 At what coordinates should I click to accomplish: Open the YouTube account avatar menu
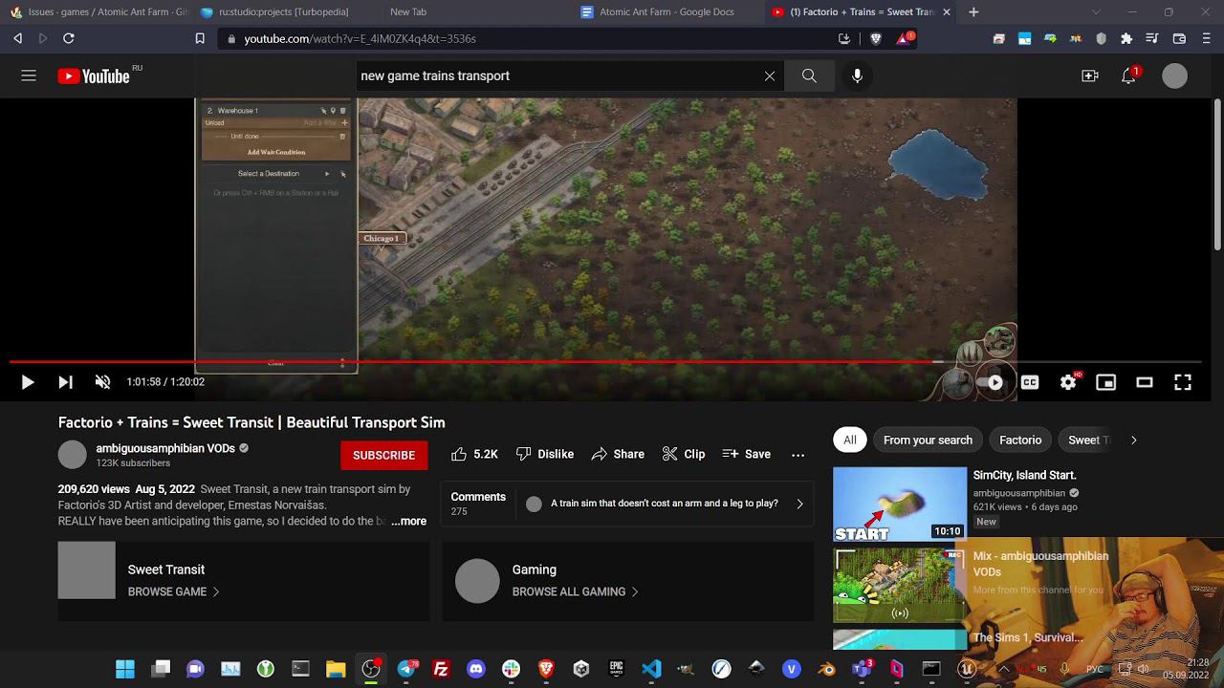(x=1175, y=75)
